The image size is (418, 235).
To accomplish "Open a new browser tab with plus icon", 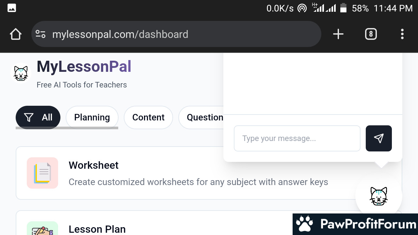I will pyautogui.click(x=338, y=34).
